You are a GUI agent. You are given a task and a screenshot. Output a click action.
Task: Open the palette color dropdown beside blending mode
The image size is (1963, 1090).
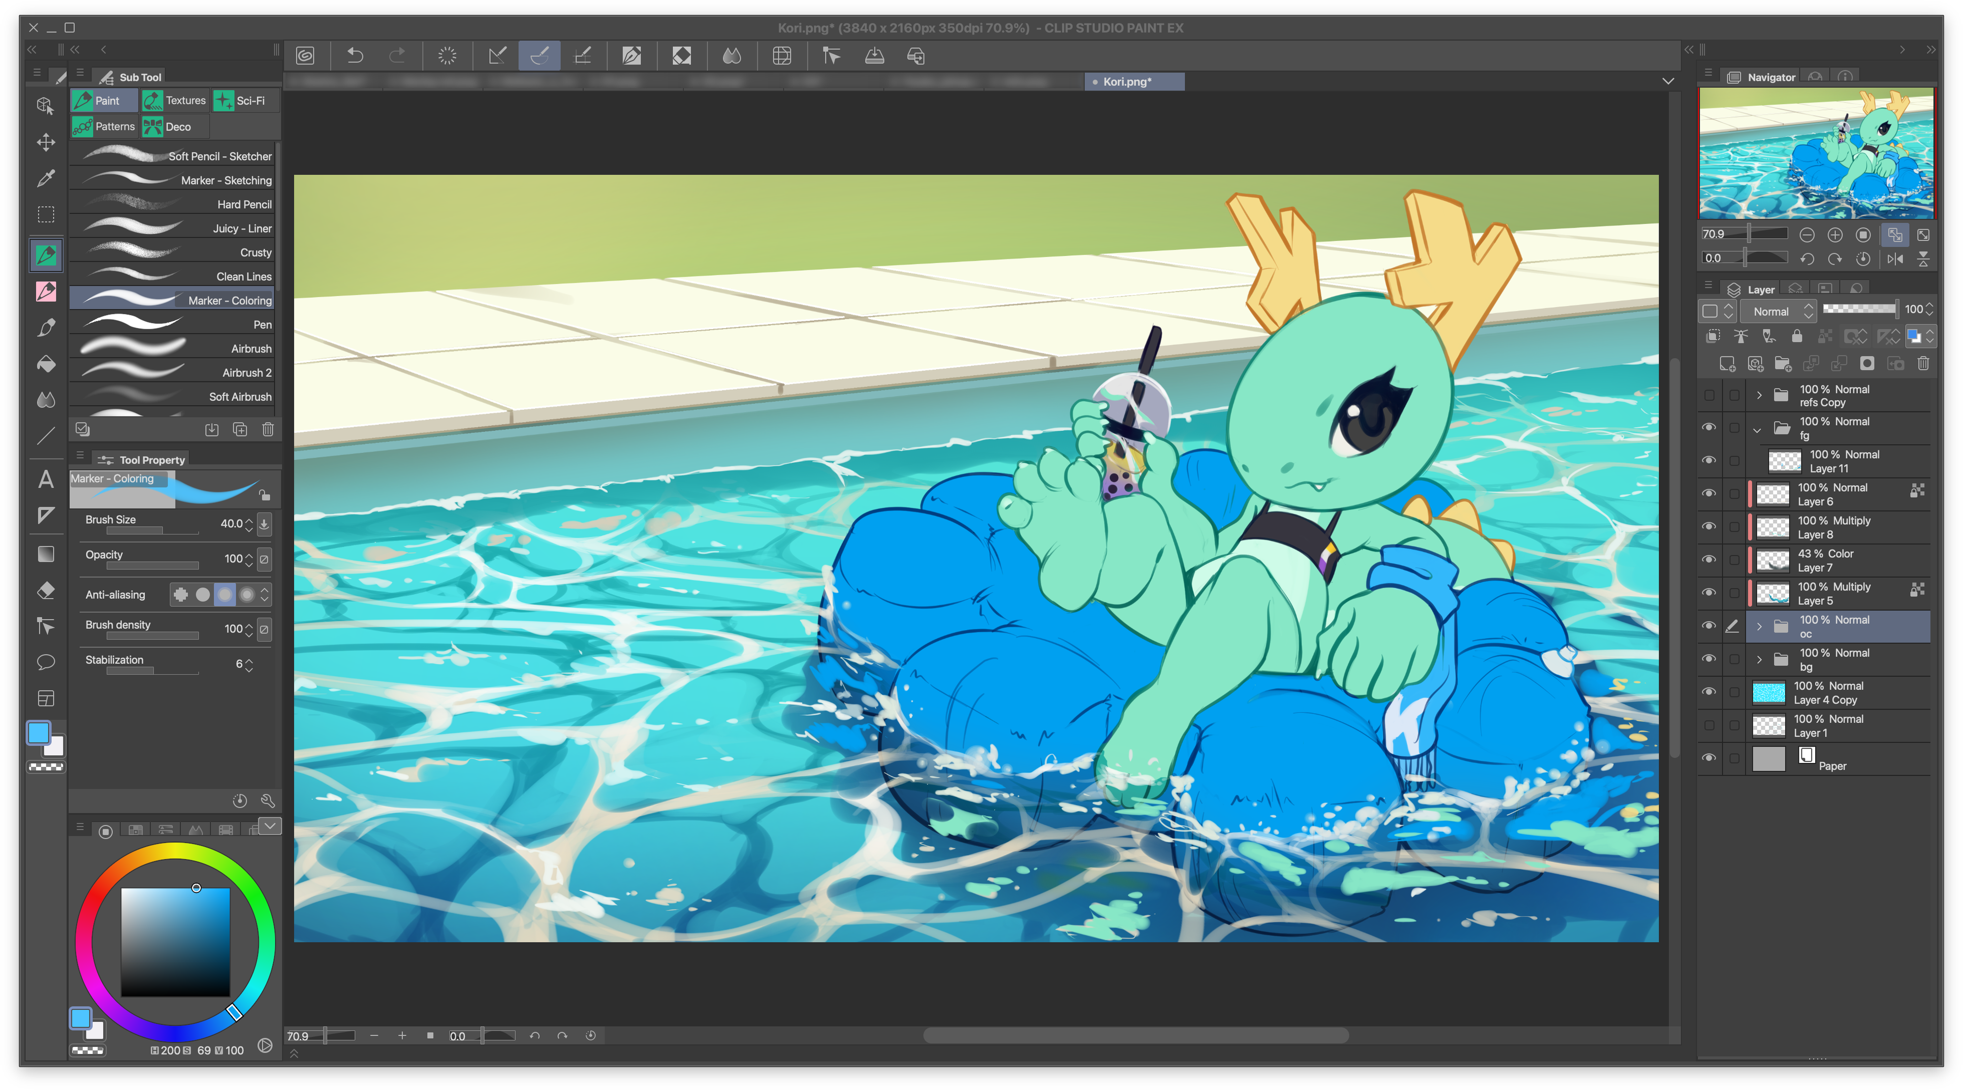1718,311
